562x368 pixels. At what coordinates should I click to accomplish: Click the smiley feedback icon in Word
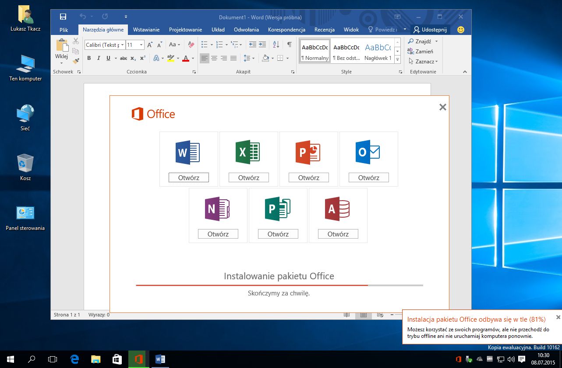(x=461, y=30)
